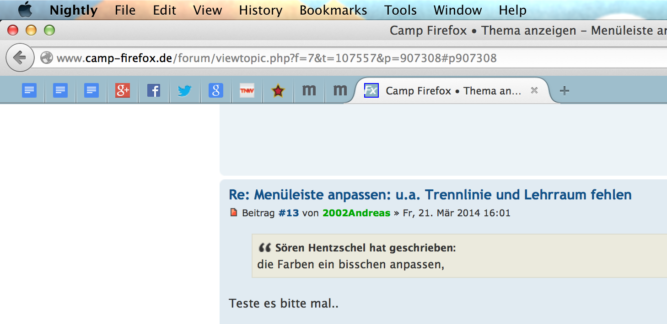Close the window with red button

click(13, 31)
